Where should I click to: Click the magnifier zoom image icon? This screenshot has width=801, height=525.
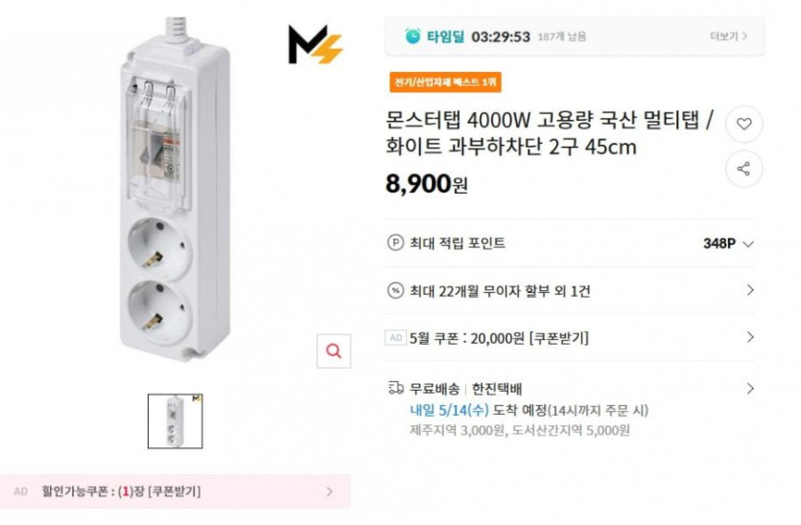pos(334,352)
